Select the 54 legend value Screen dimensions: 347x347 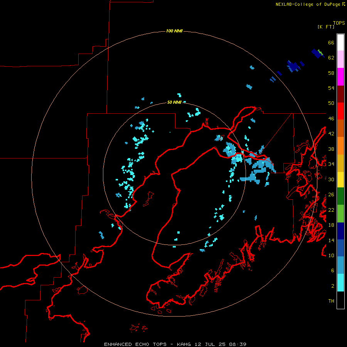(331, 88)
